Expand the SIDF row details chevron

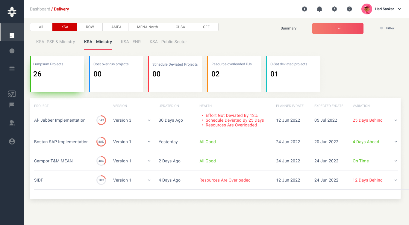click(396, 180)
